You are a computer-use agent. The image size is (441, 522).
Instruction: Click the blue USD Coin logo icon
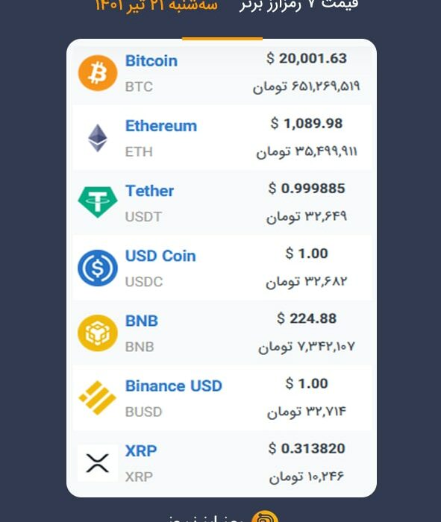click(98, 268)
